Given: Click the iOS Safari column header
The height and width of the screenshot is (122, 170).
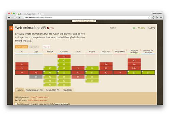Looking at the screenshot, I should coord(106,52).
